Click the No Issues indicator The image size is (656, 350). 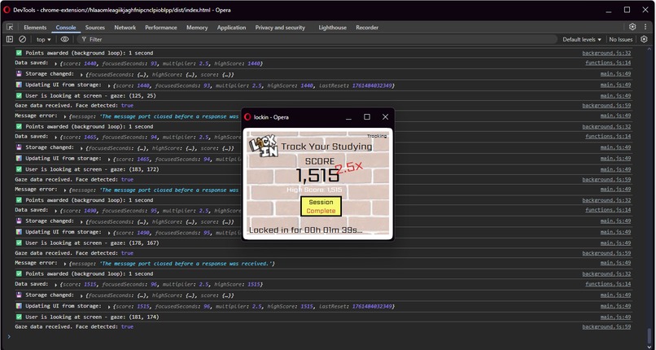621,39
